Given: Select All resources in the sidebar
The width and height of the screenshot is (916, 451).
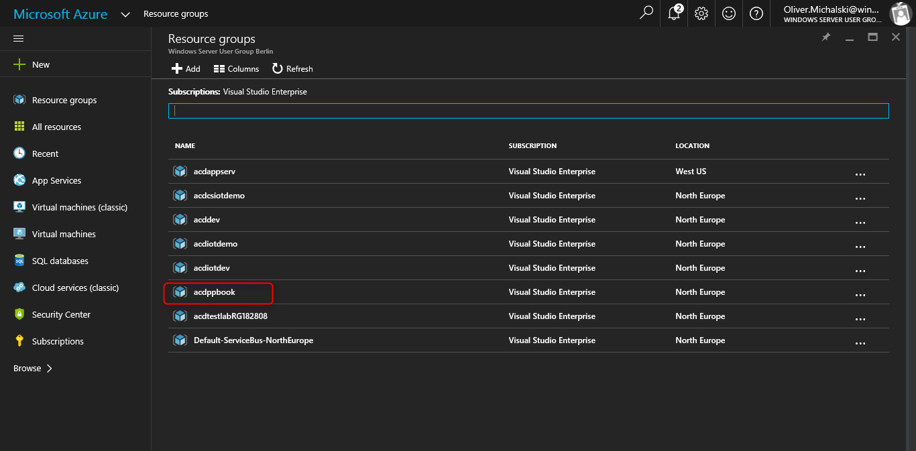Looking at the screenshot, I should click(56, 127).
